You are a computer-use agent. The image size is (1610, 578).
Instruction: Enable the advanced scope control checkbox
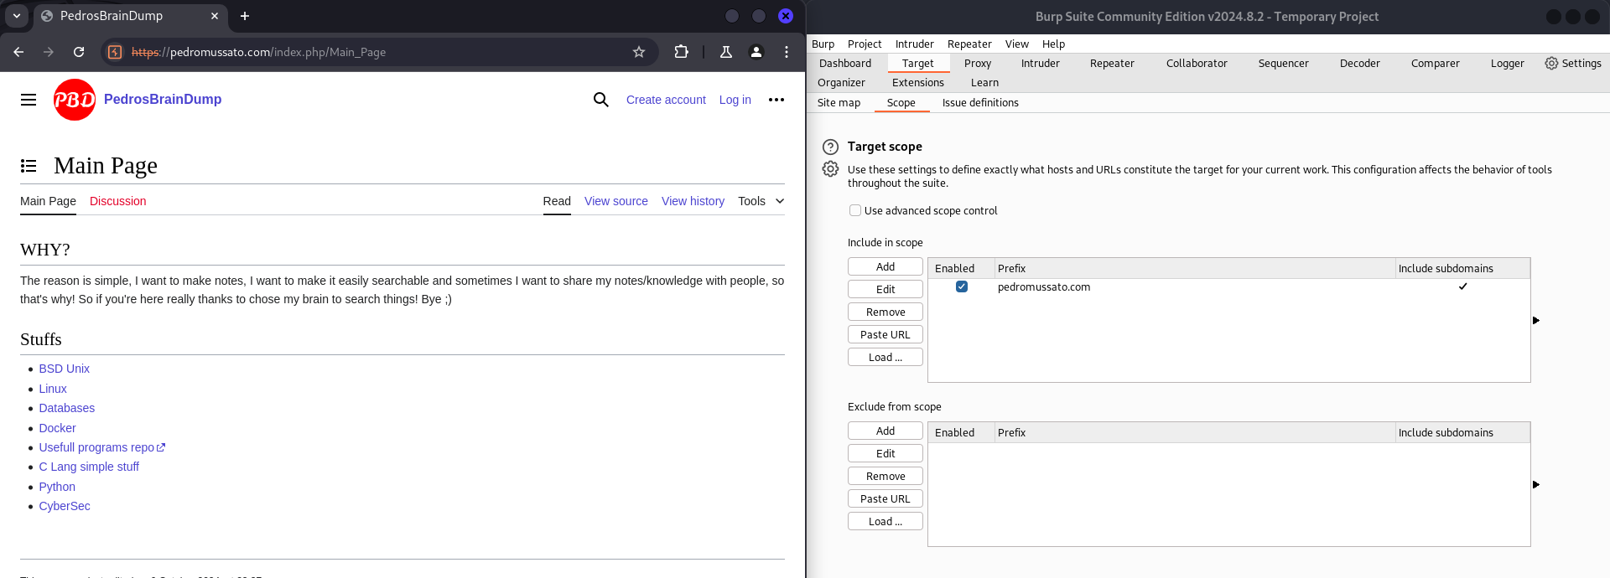coord(855,211)
